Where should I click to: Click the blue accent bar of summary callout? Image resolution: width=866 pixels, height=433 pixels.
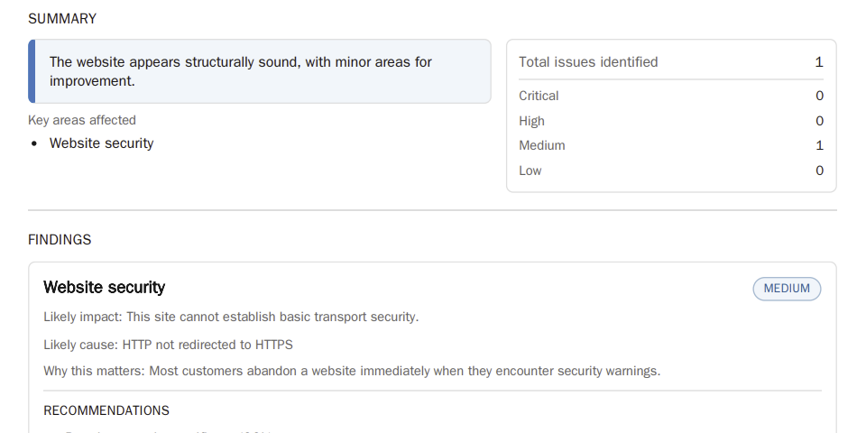point(32,71)
